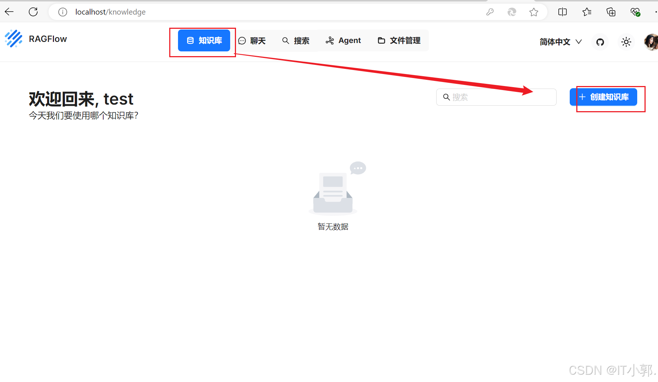Viewport: 658px width, 382px height.
Task: Visit the GitHub repository icon
Action: click(x=600, y=42)
